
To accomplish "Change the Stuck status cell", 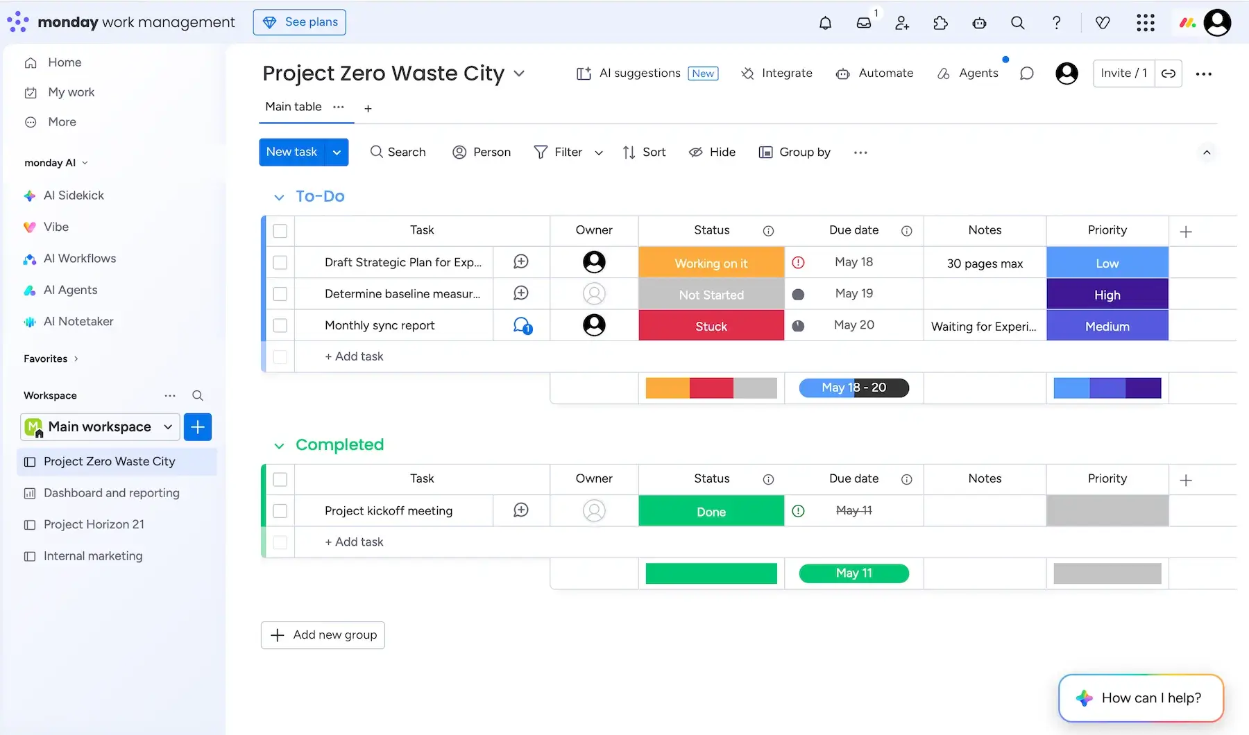I will click(x=711, y=326).
